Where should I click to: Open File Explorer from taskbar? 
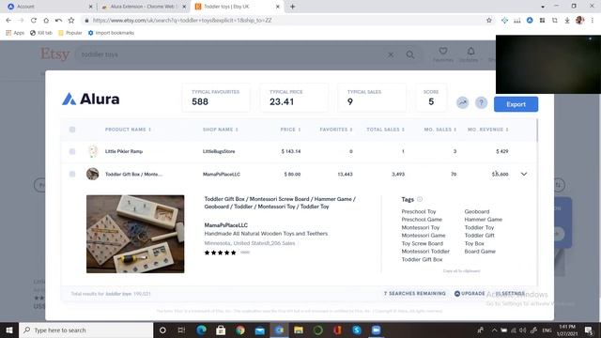tap(299, 330)
